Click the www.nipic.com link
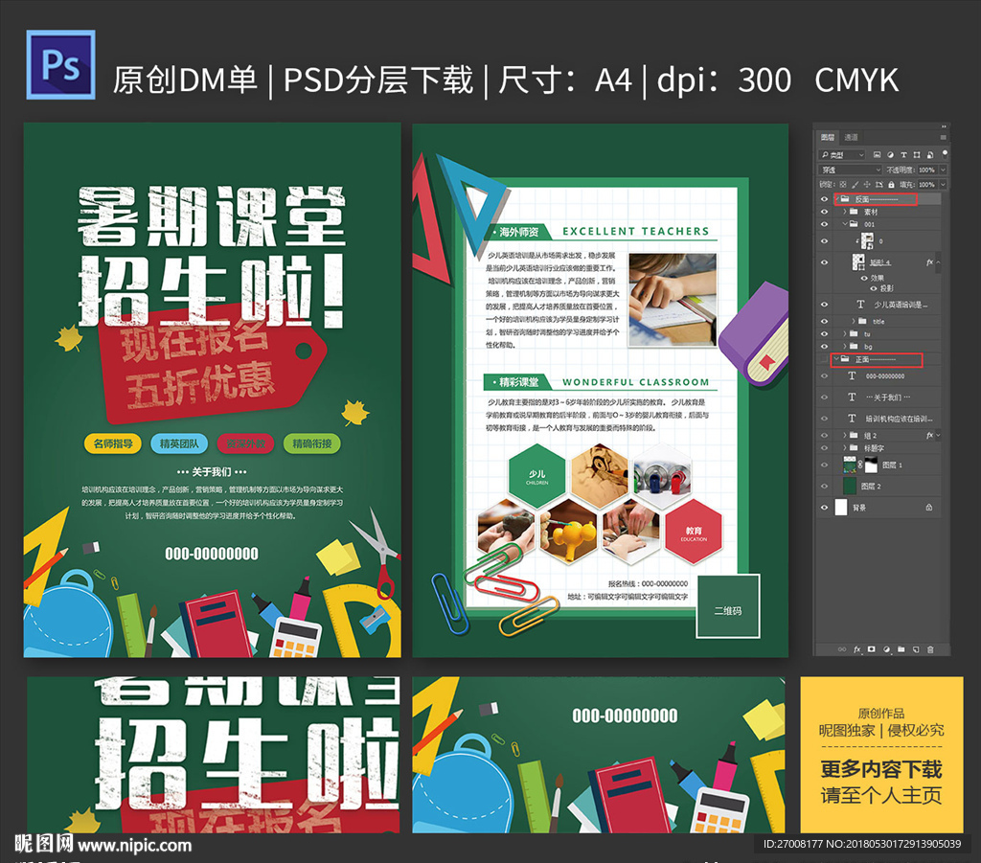 click(x=135, y=846)
